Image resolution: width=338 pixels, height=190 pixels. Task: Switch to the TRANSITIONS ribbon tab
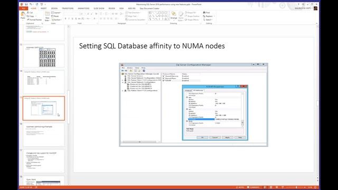68,8
